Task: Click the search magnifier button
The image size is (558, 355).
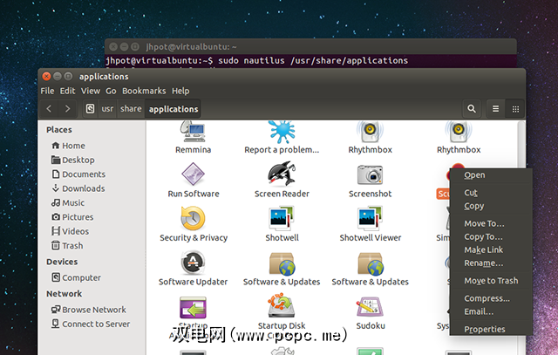Action: pyautogui.click(x=472, y=109)
